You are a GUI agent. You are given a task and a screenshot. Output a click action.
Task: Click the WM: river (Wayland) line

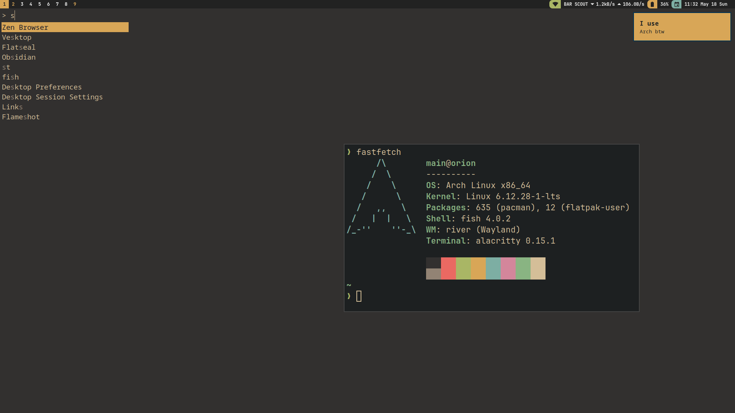click(x=473, y=230)
